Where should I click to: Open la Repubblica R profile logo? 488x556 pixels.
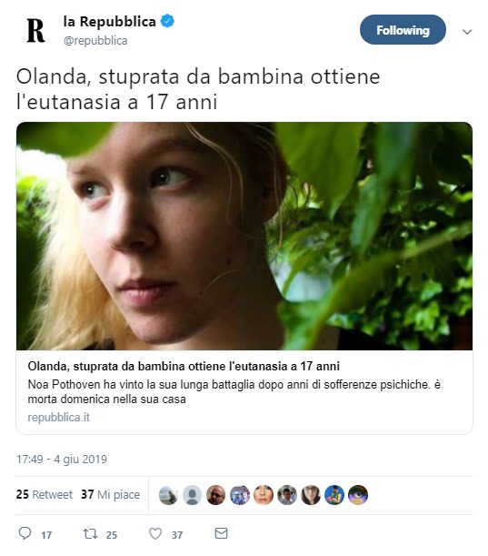(35, 31)
